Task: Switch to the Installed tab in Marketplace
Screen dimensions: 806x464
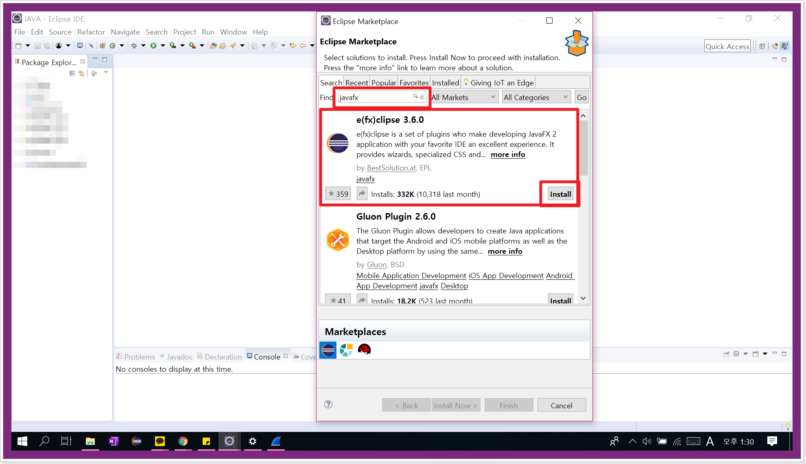Action: pyautogui.click(x=446, y=83)
